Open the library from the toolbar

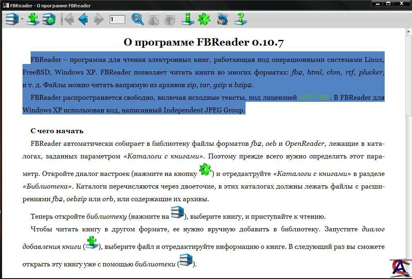coord(12,19)
